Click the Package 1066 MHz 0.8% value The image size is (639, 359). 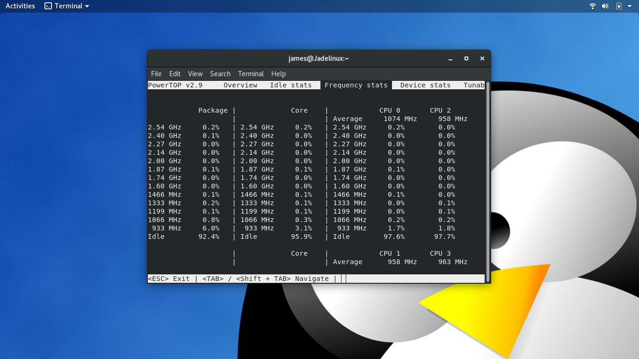211,220
